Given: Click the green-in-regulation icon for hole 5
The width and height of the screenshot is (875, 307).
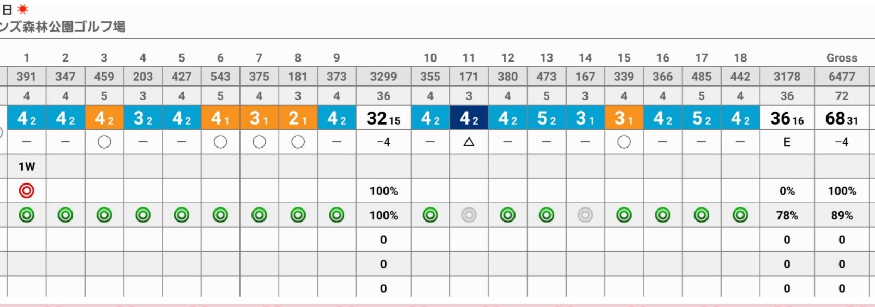Looking at the screenshot, I should click(182, 215).
